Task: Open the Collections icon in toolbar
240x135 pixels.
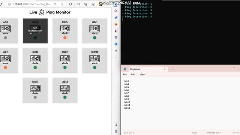Action: pyautogui.click(x=86, y=4)
